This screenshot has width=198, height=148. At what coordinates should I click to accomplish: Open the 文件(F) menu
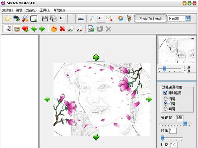pyautogui.click(x=7, y=10)
